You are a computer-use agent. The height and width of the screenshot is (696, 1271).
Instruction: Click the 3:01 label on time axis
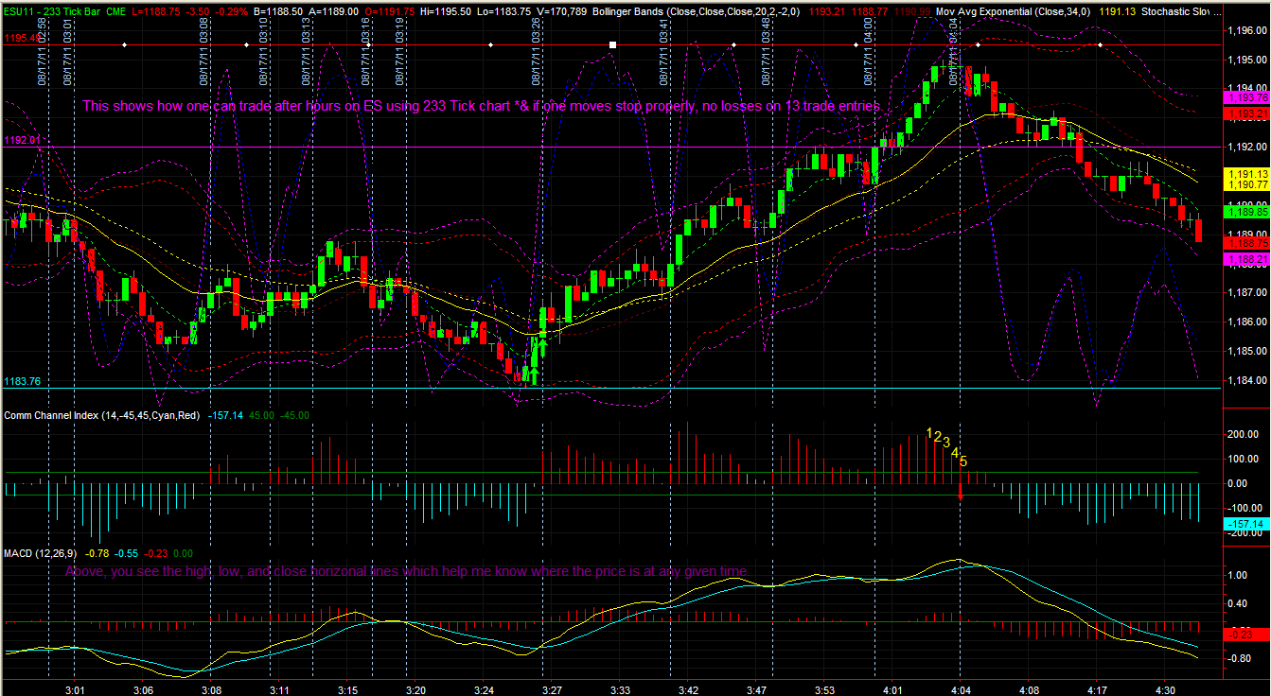point(77,690)
